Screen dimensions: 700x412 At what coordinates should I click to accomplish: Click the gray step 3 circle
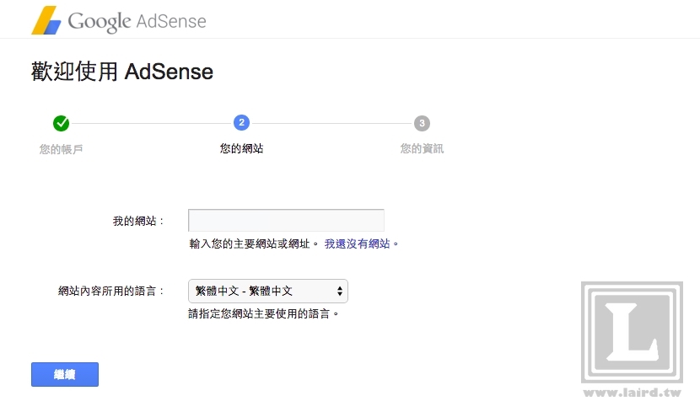(x=422, y=123)
